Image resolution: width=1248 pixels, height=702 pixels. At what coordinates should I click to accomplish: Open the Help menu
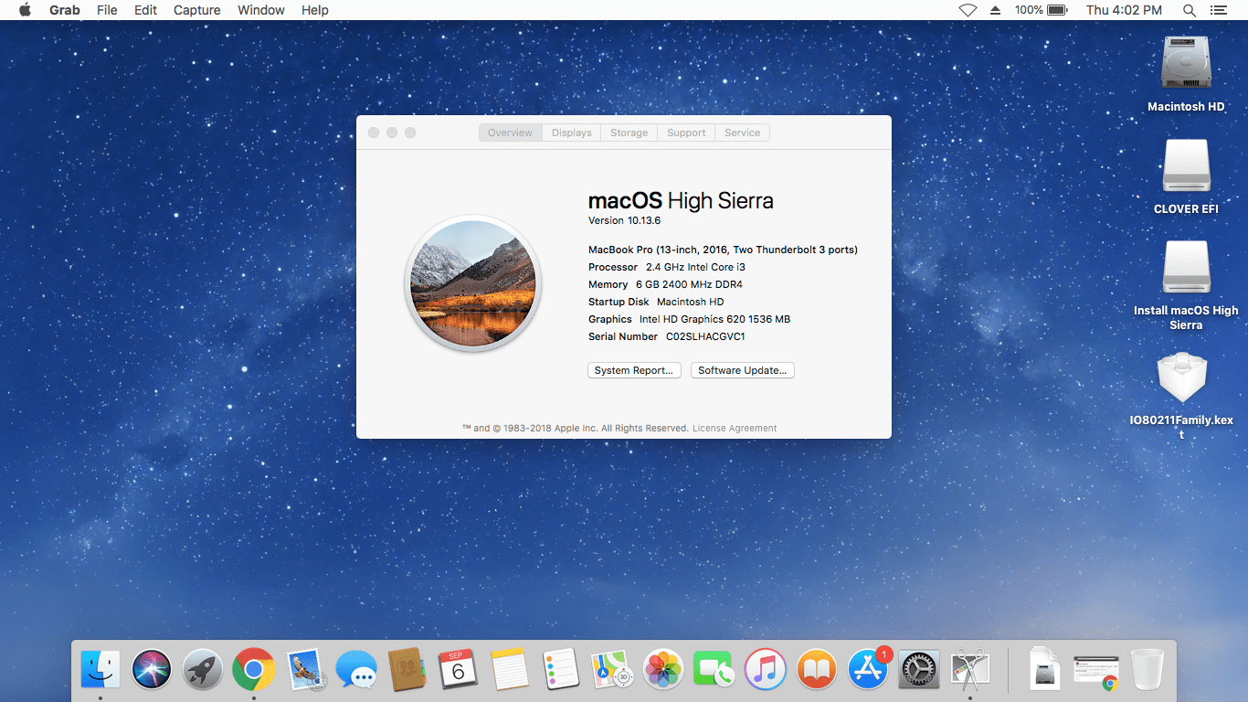315,10
